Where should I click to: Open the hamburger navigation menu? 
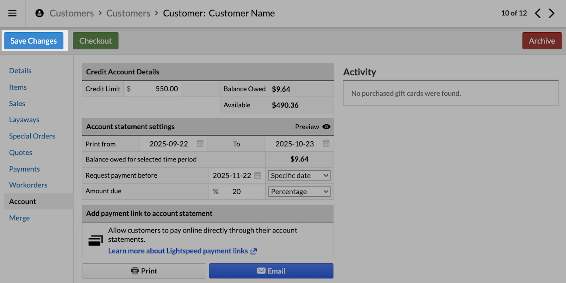(x=12, y=13)
